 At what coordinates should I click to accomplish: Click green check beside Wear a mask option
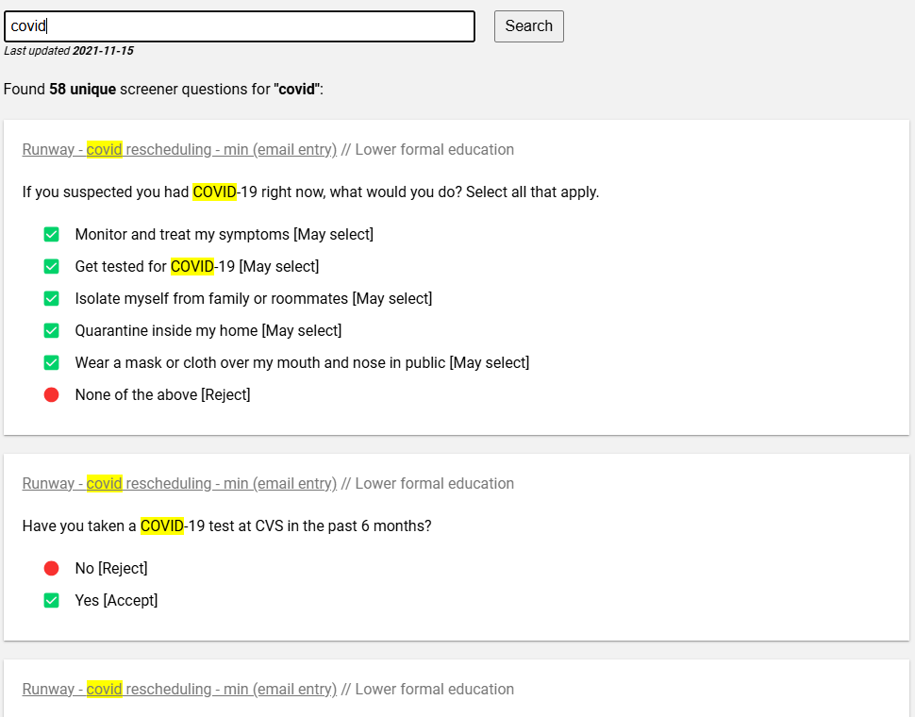(51, 363)
